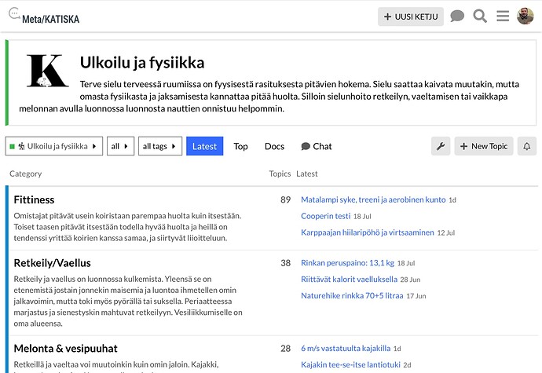Click the search magnifier icon
The width and height of the screenshot is (542, 373).
(480, 16)
